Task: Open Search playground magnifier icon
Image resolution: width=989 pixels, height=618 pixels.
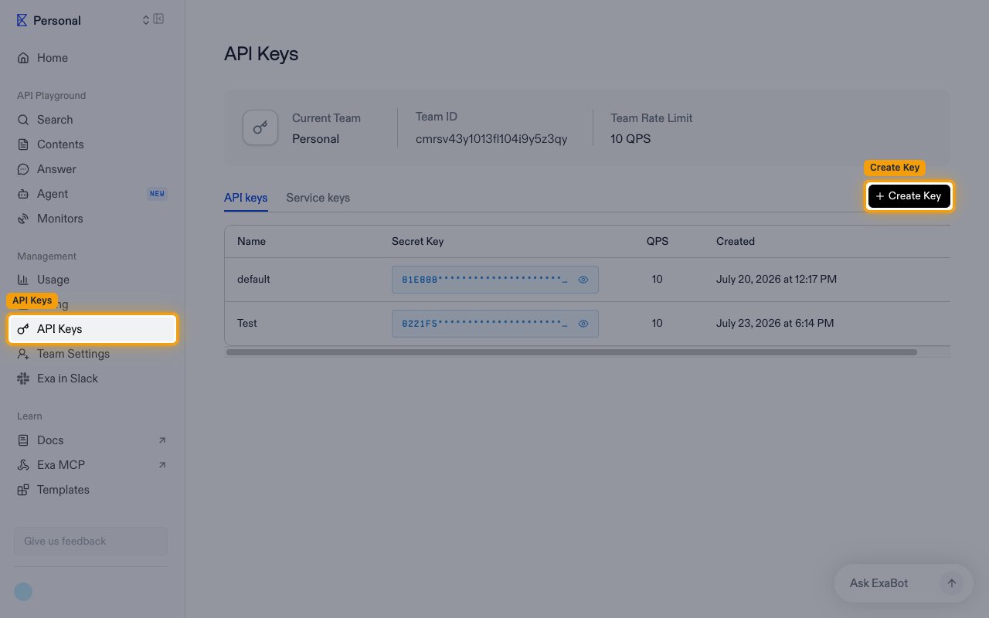Action: click(23, 120)
